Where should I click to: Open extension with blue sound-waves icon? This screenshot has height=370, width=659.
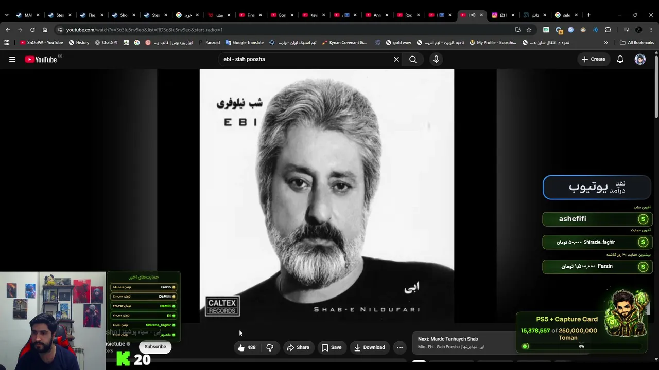tap(596, 30)
